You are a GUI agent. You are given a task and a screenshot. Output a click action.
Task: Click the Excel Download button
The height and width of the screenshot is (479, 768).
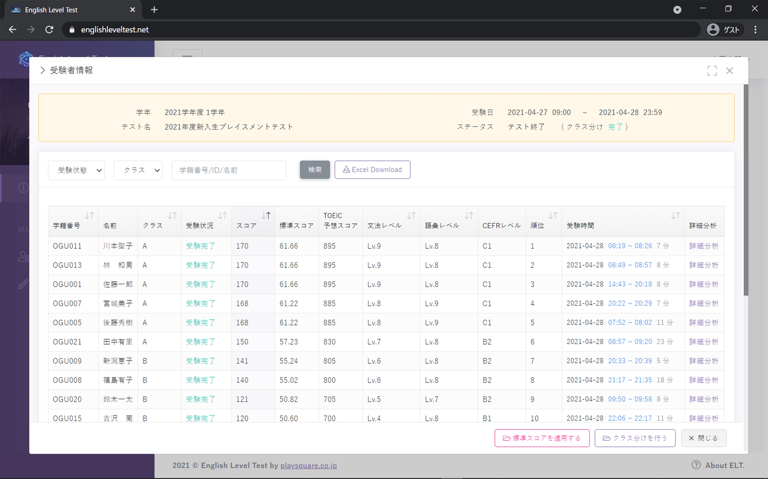(x=372, y=170)
